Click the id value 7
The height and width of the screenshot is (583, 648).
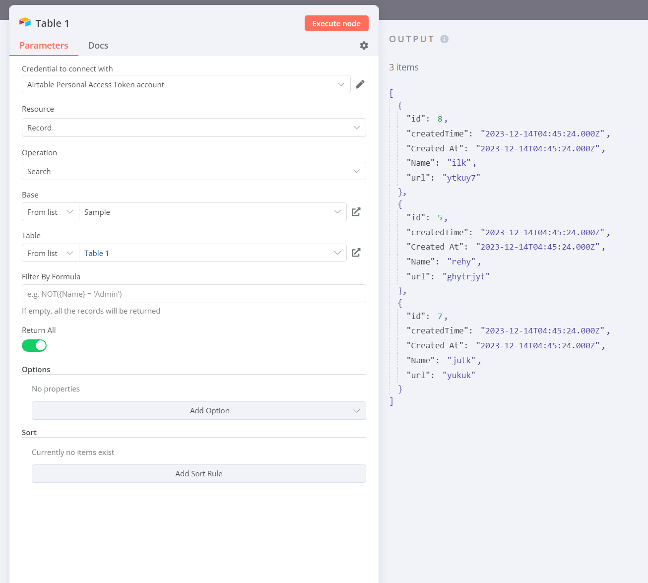(x=440, y=316)
